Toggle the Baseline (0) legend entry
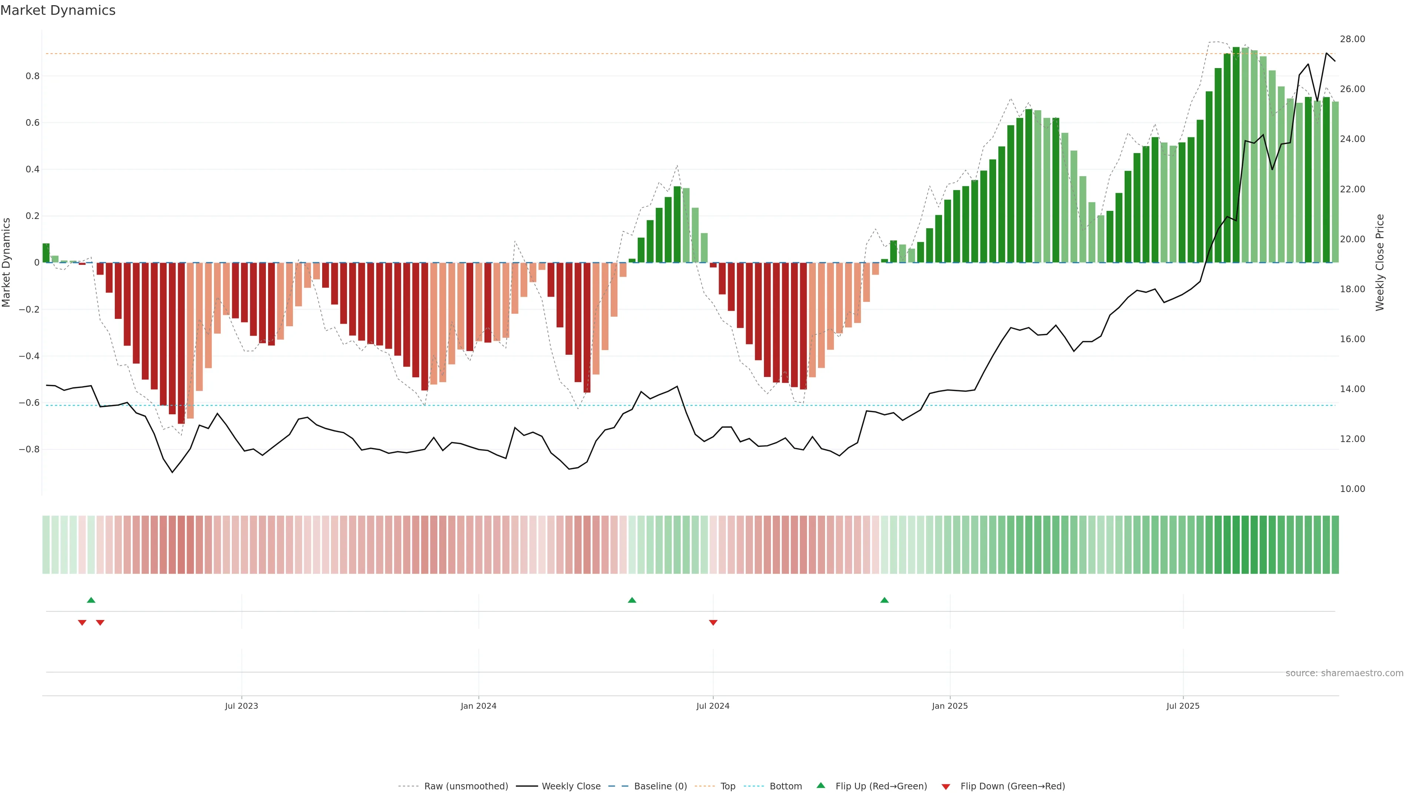 tap(660, 786)
